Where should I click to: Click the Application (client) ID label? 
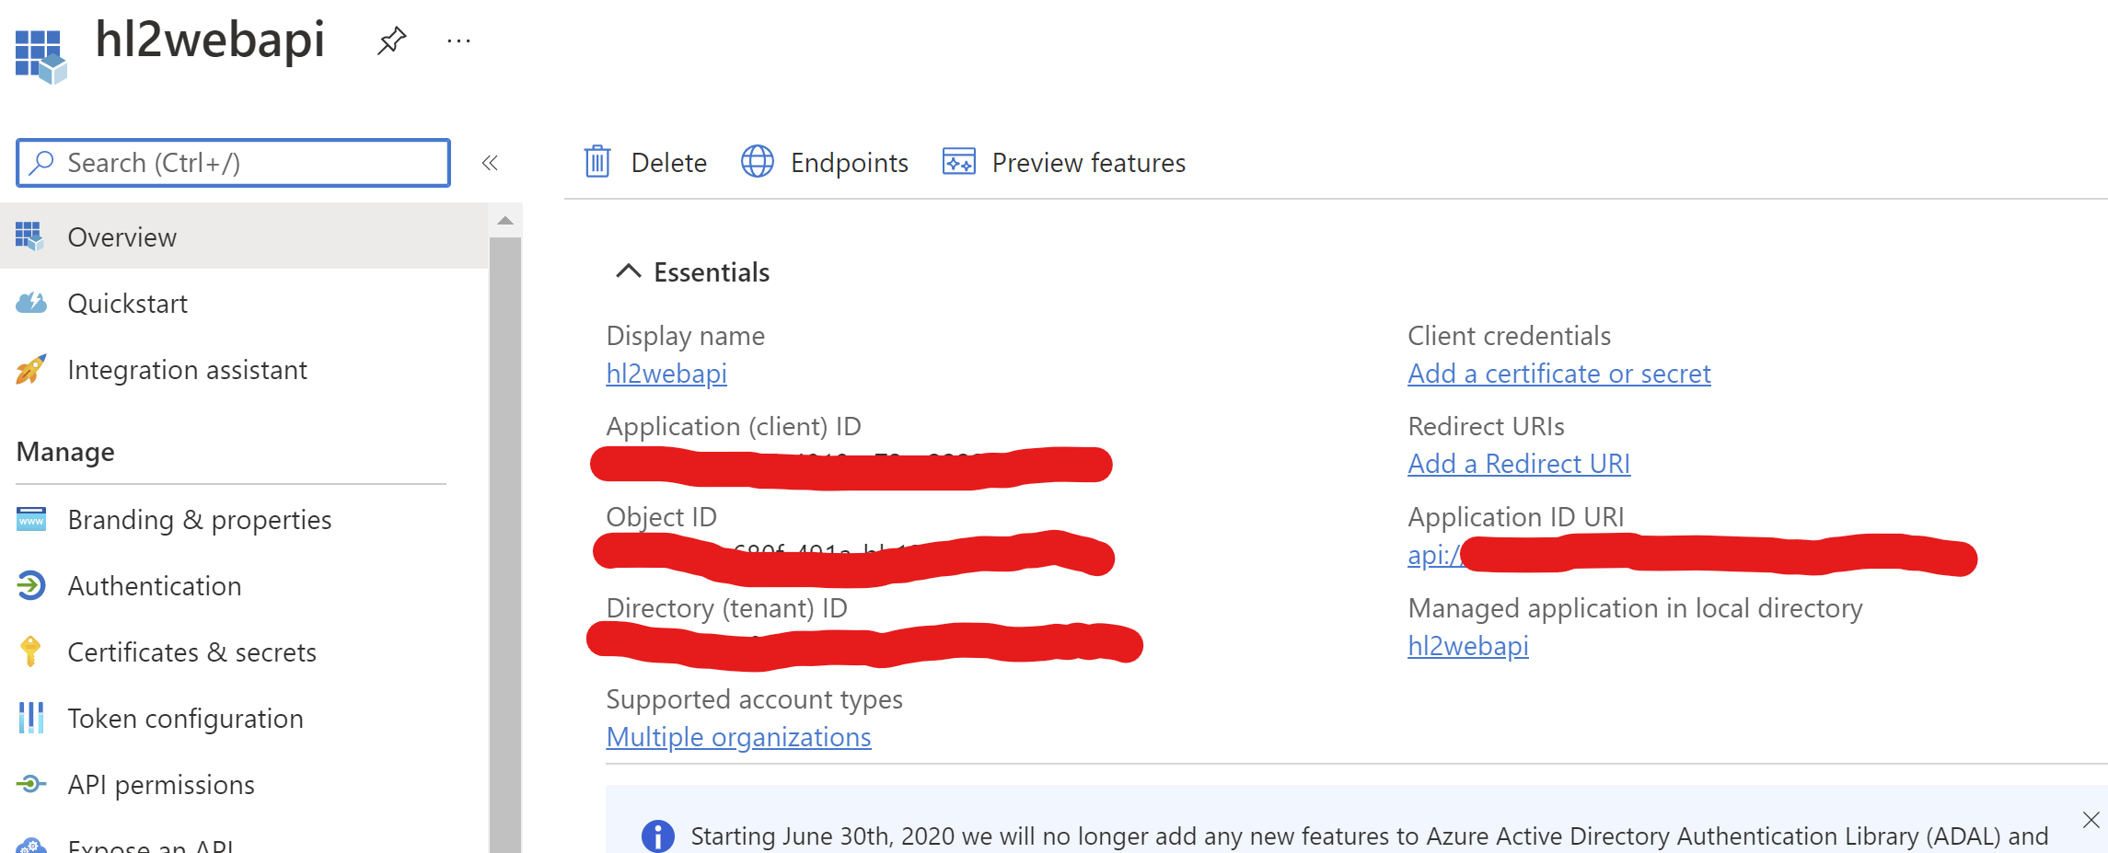click(734, 426)
